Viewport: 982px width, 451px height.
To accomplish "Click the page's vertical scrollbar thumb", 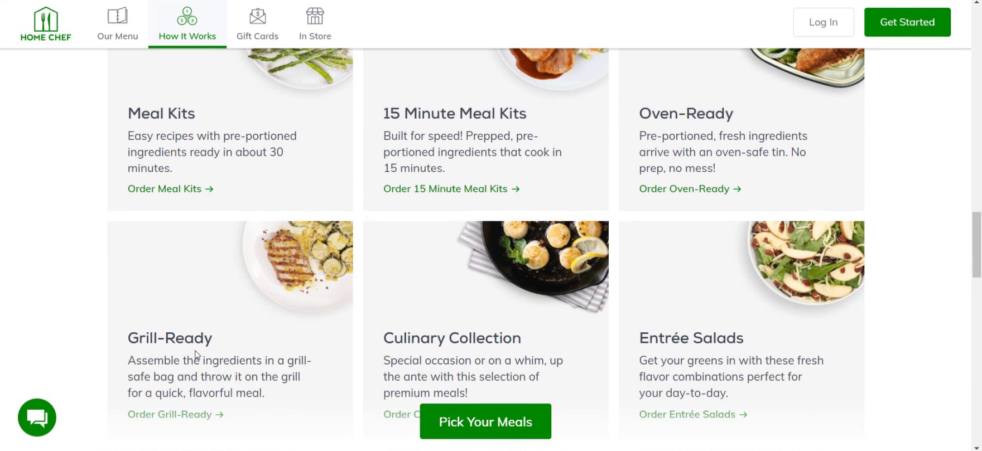I will tap(976, 244).
